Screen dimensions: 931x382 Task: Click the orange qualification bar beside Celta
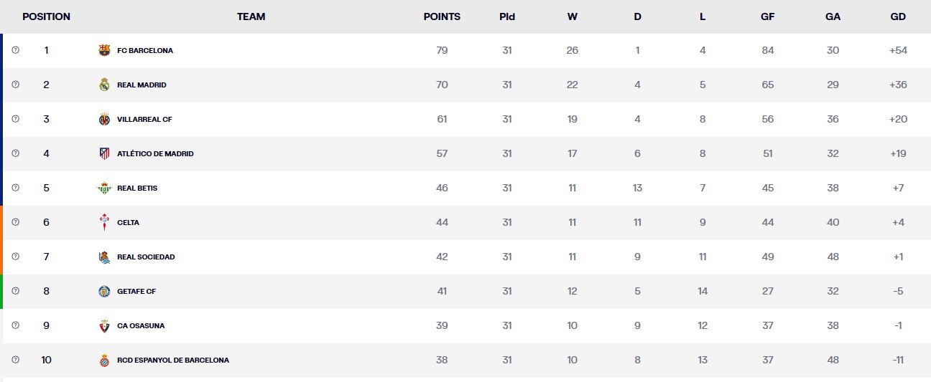1,223
